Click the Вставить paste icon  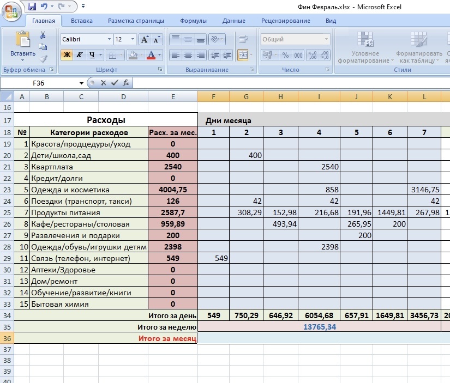(x=23, y=39)
